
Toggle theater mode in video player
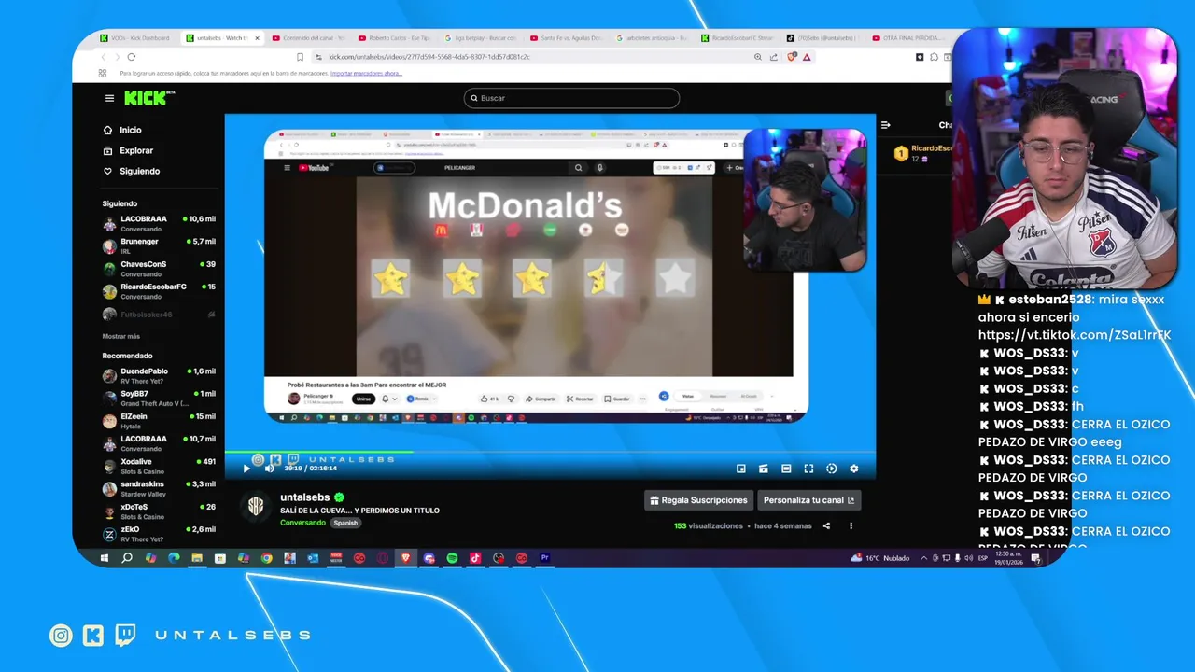point(786,469)
